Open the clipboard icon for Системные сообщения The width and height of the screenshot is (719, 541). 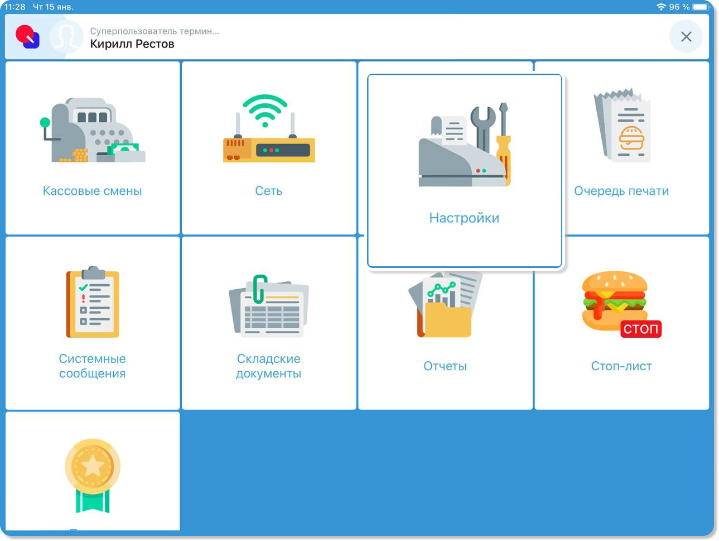93,302
